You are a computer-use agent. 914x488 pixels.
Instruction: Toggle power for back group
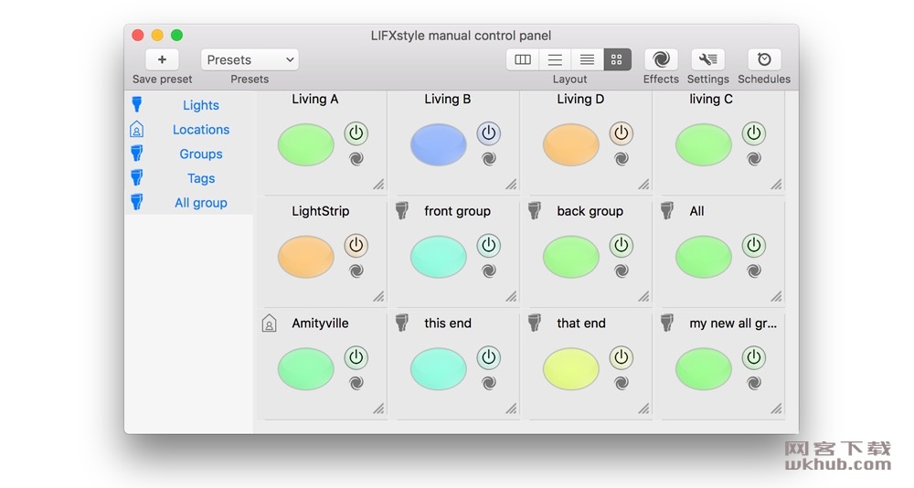622,246
